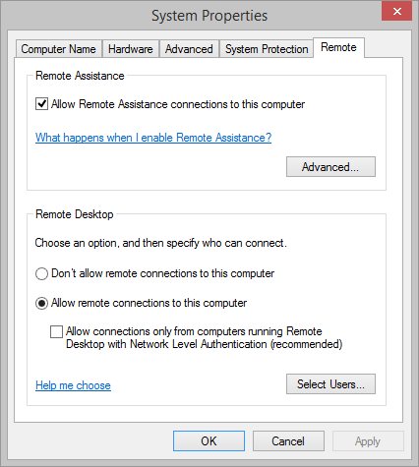
Task: Uncheck Allow Remote Assistance connections checkbox
Action: click(x=41, y=104)
